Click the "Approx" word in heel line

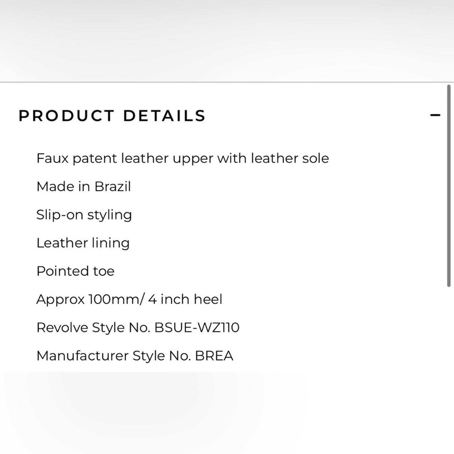[x=60, y=299]
